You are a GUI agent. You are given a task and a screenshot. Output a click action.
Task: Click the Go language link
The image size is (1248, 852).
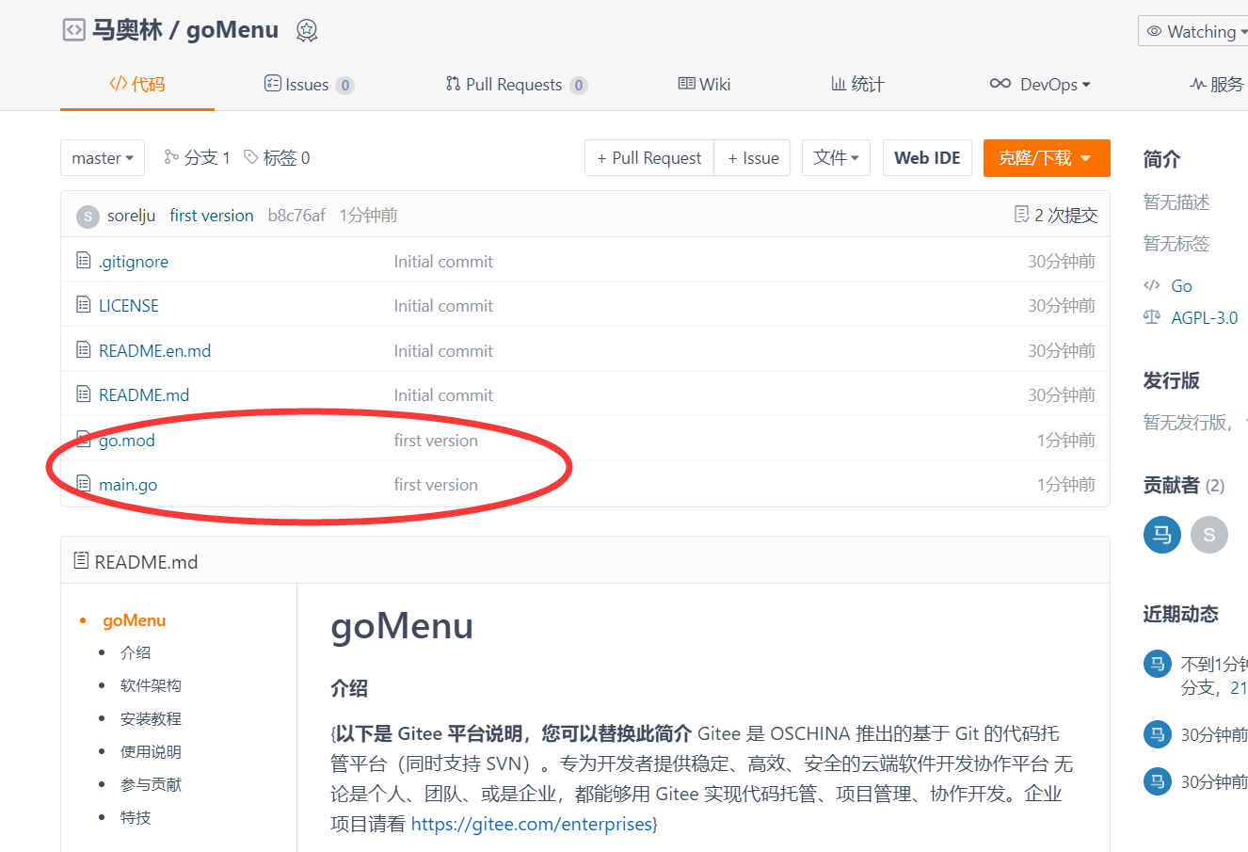click(1182, 285)
